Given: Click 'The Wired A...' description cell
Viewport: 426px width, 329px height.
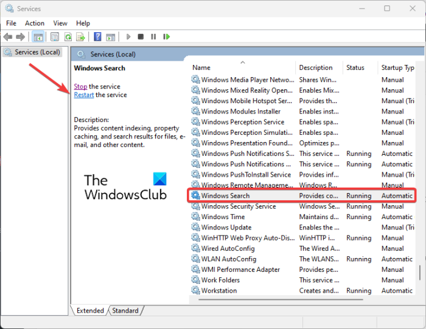Looking at the screenshot, I should pos(319,248).
